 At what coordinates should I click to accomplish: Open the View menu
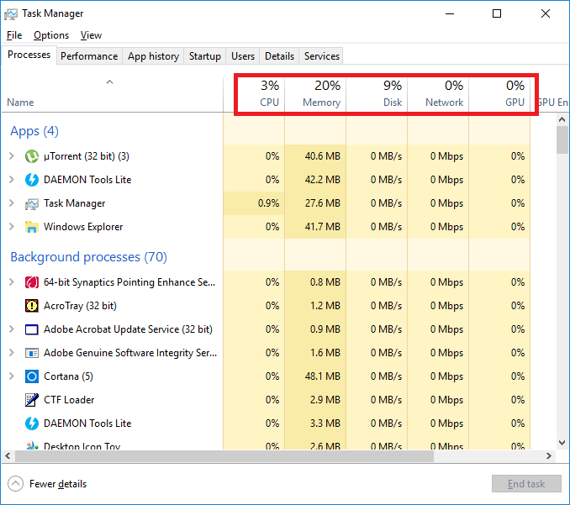pyautogui.click(x=91, y=35)
